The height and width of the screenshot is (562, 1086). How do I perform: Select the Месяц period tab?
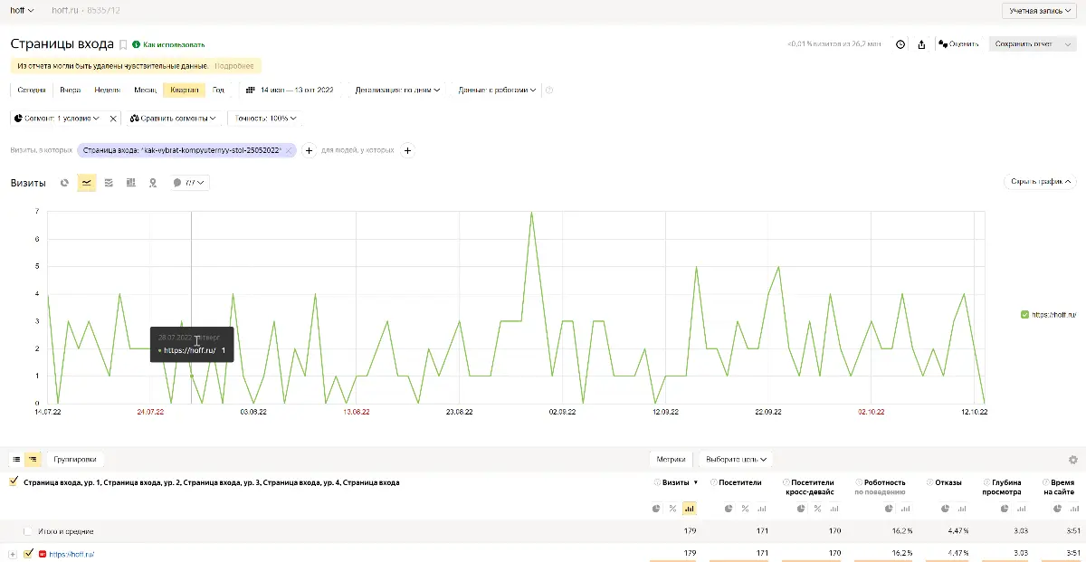145,90
